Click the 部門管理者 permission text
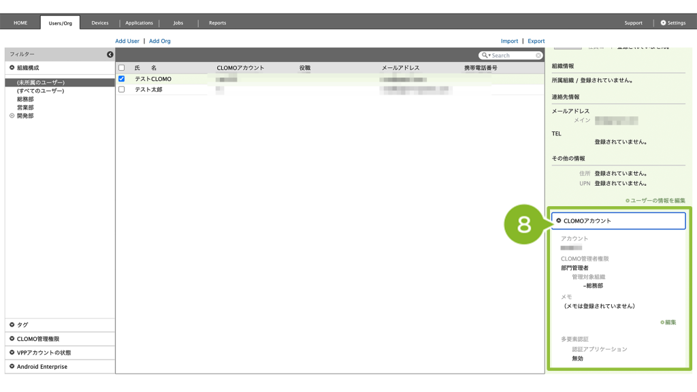697x392 pixels. (x=574, y=268)
